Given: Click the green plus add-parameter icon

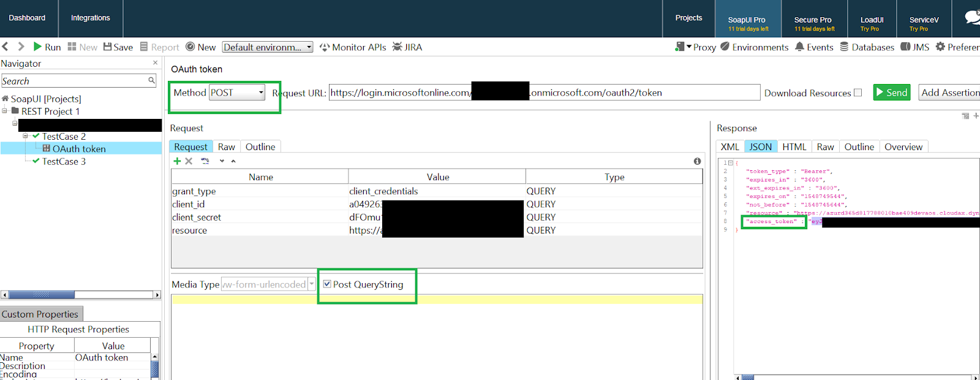Looking at the screenshot, I should (177, 161).
